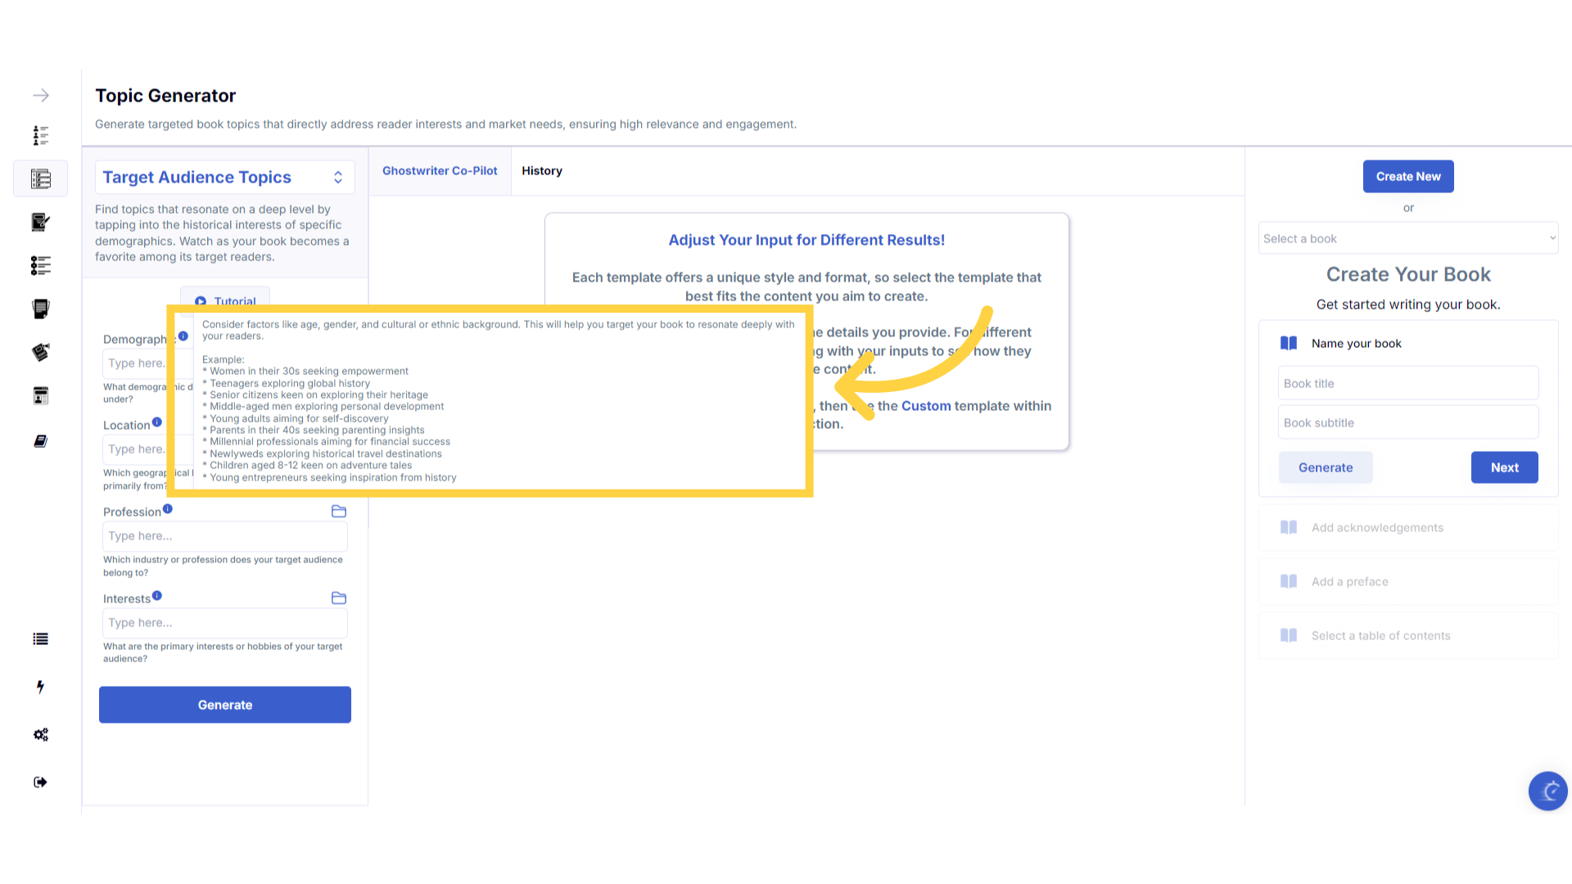Image resolution: width=1572 pixels, height=884 pixels.
Task: Expand sidebar with the arrow icon
Action: coord(41,96)
